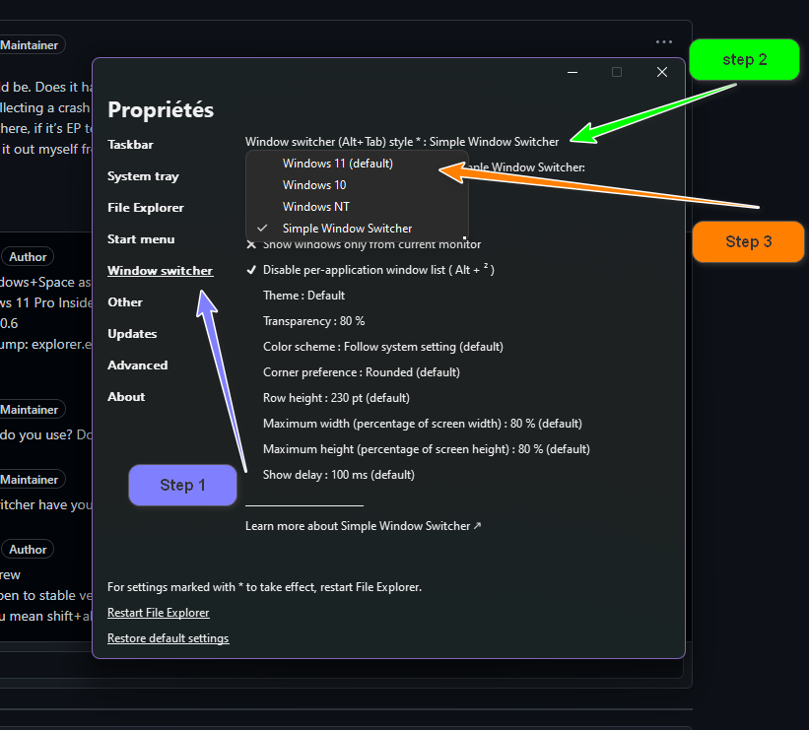Choose Windows NT switcher style
809x730 pixels.
click(357, 207)
